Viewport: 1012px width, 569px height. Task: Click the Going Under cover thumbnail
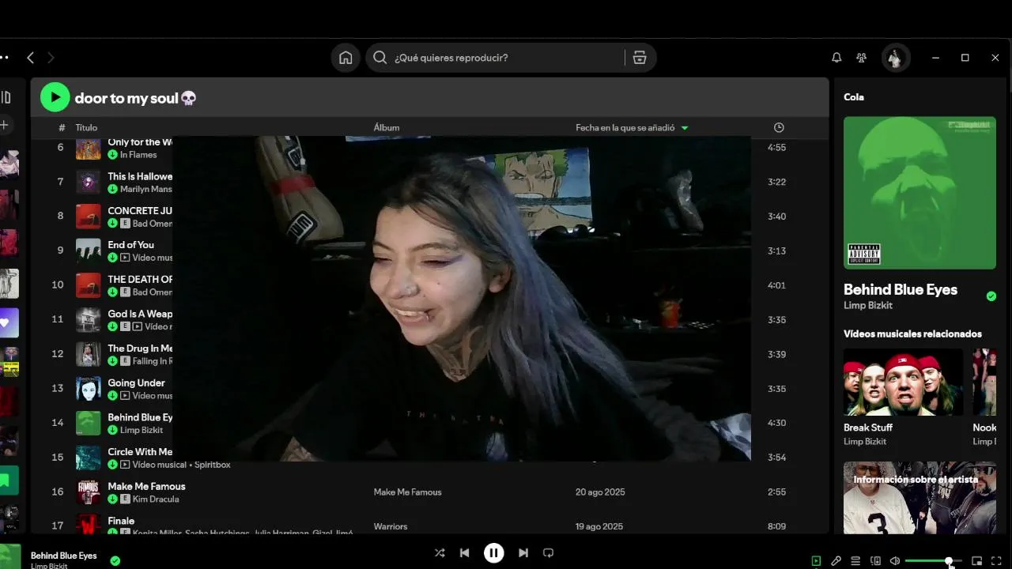(x=89, y=388)
